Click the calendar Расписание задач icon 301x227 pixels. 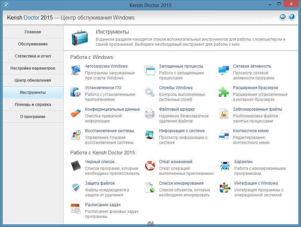pyautogui.click(x=76, y=209)
